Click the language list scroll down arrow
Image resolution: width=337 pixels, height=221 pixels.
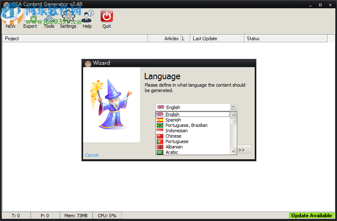[233, 151]
